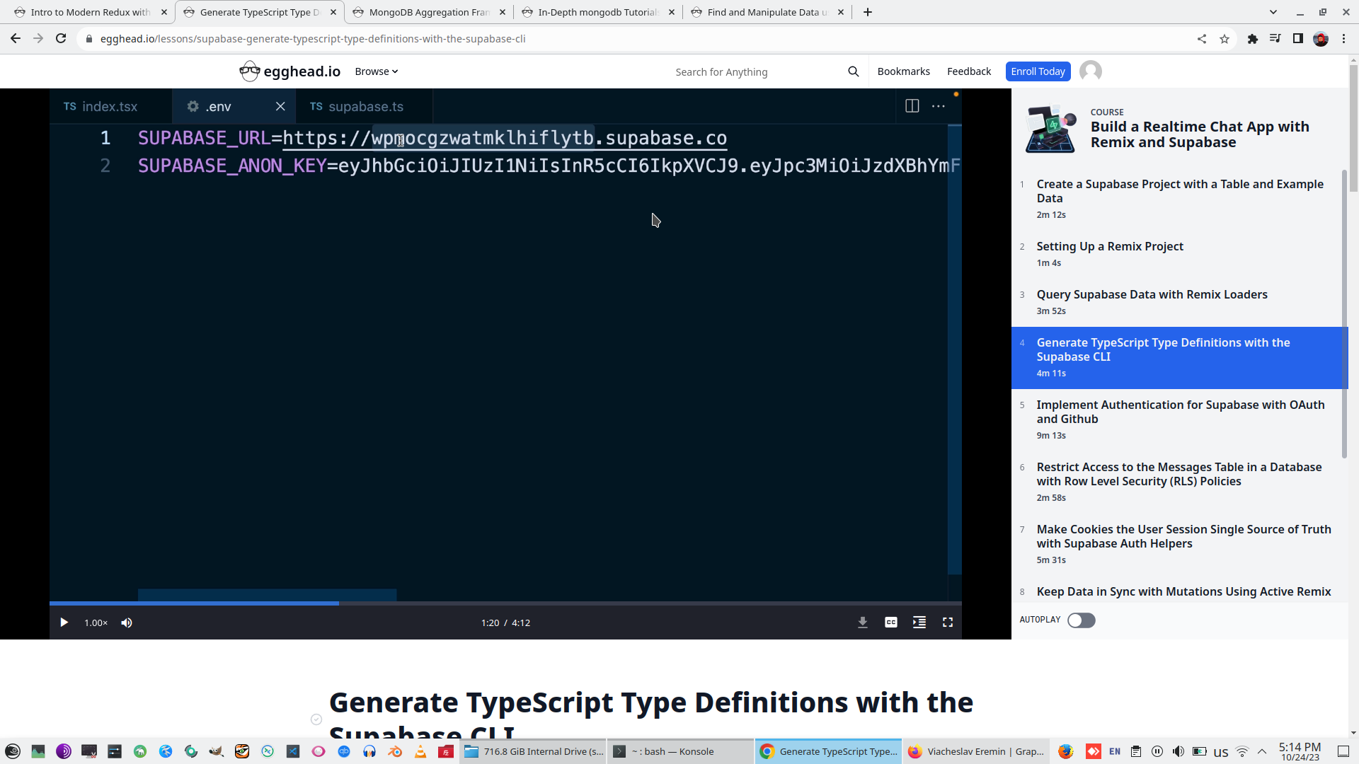Click the search magnifier icon
The height and width of the screenshot is (764, 1359).
(x=853, y=71)
